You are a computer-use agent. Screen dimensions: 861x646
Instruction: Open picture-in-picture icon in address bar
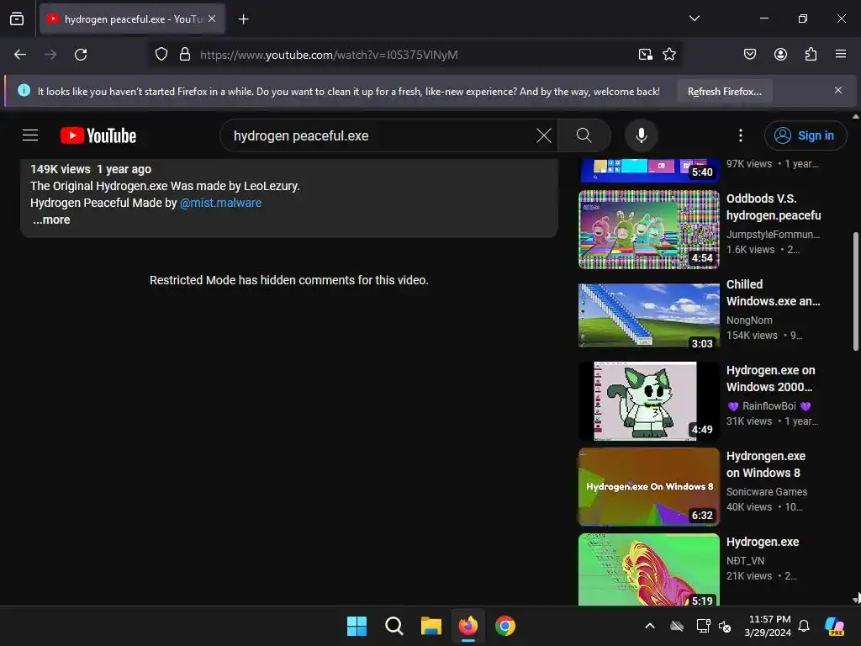point(645,55)
